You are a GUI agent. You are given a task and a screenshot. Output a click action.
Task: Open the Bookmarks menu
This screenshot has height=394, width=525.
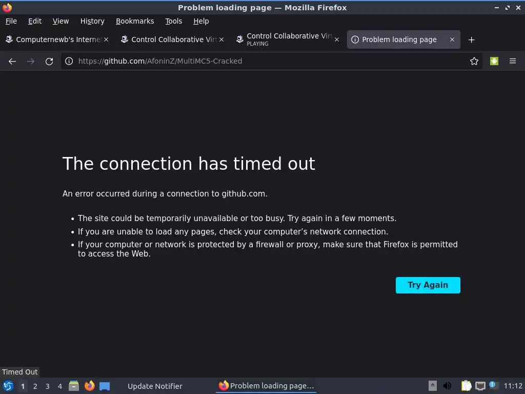pos(135,21)
